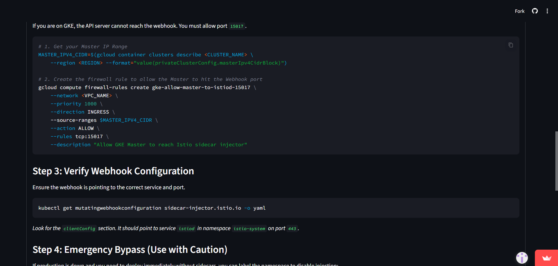Image resolution: width=558 pixels, height=266 pixels.
Task: Click the '# 1. Get your Master IP Range' comment
Action: tap(83, 47)
